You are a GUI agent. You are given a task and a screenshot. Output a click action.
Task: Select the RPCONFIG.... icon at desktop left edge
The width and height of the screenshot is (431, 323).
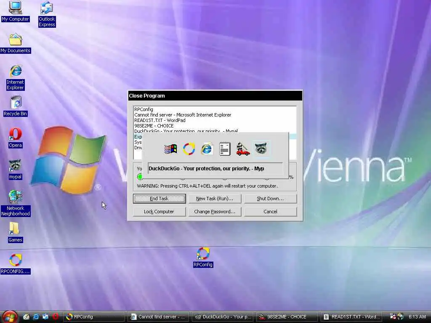pos(16,264)
